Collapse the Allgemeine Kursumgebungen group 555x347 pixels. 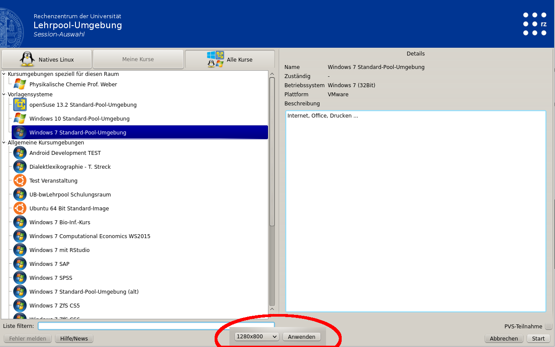pyautogui.click(x=4, y=142)
